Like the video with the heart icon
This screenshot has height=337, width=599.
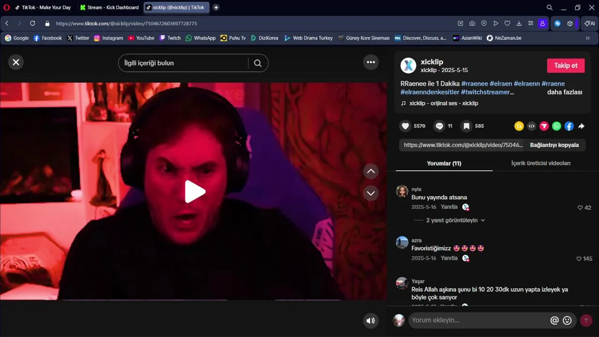(x=406, y=126)
